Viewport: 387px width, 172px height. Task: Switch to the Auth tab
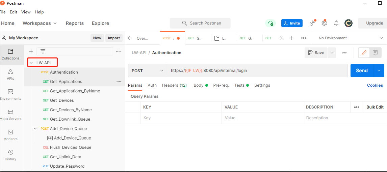pyautogui.click(x=152, y=85)
